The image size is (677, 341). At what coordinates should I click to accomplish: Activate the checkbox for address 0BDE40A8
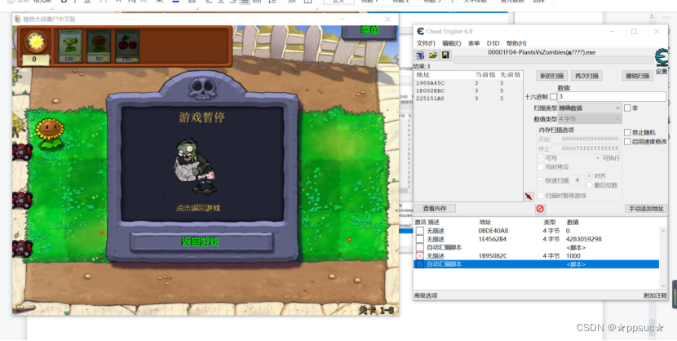(420, 231)
